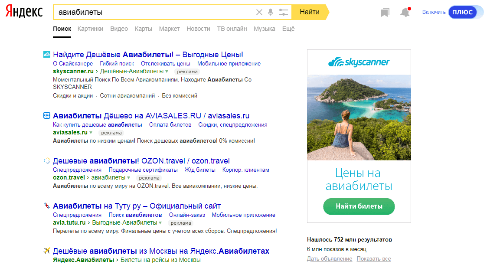
Task: Open the Дать объявление link
Action: [329, 259]
